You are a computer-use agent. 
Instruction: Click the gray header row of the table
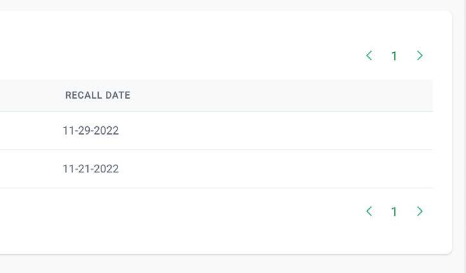pos(216,95)
